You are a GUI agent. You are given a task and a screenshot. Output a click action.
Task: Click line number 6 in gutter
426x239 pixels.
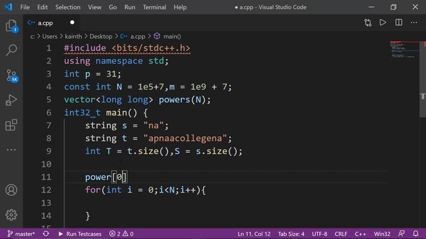coord(49,112)
